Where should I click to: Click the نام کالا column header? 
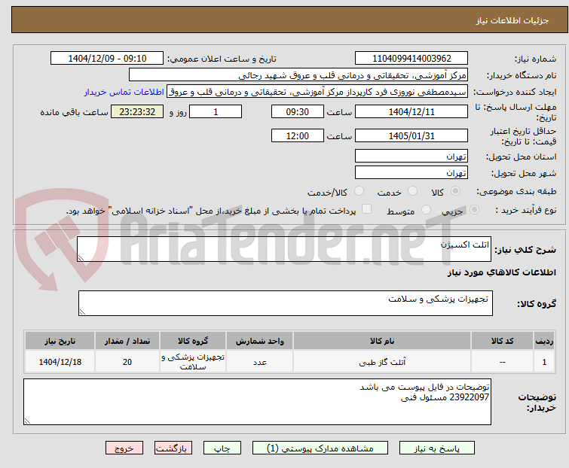[382, 341]
